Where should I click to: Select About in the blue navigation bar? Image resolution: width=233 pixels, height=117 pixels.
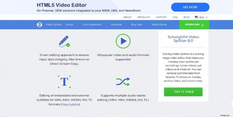pyautogui.click(x=69, y=25)
